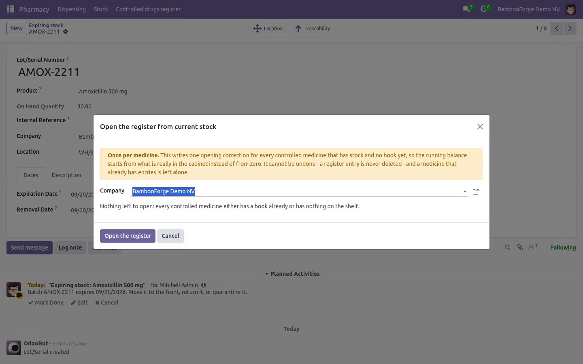The image size is (583, 364).
Task: Click the OdooBot avatar in chatter
Action: pyautogui.click(x=14, y=348)
